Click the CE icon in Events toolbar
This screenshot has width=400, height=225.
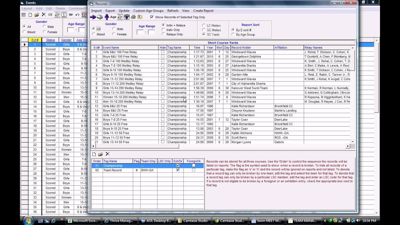point(50,15)
